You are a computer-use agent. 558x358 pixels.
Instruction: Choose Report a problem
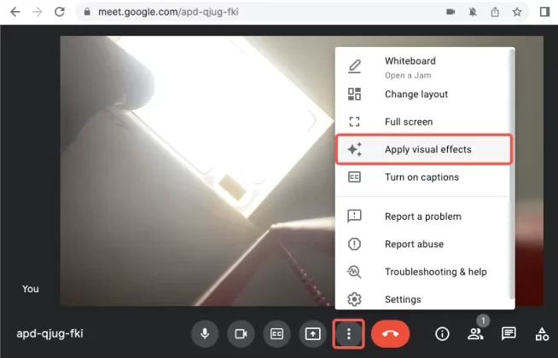tap(423, 217)
